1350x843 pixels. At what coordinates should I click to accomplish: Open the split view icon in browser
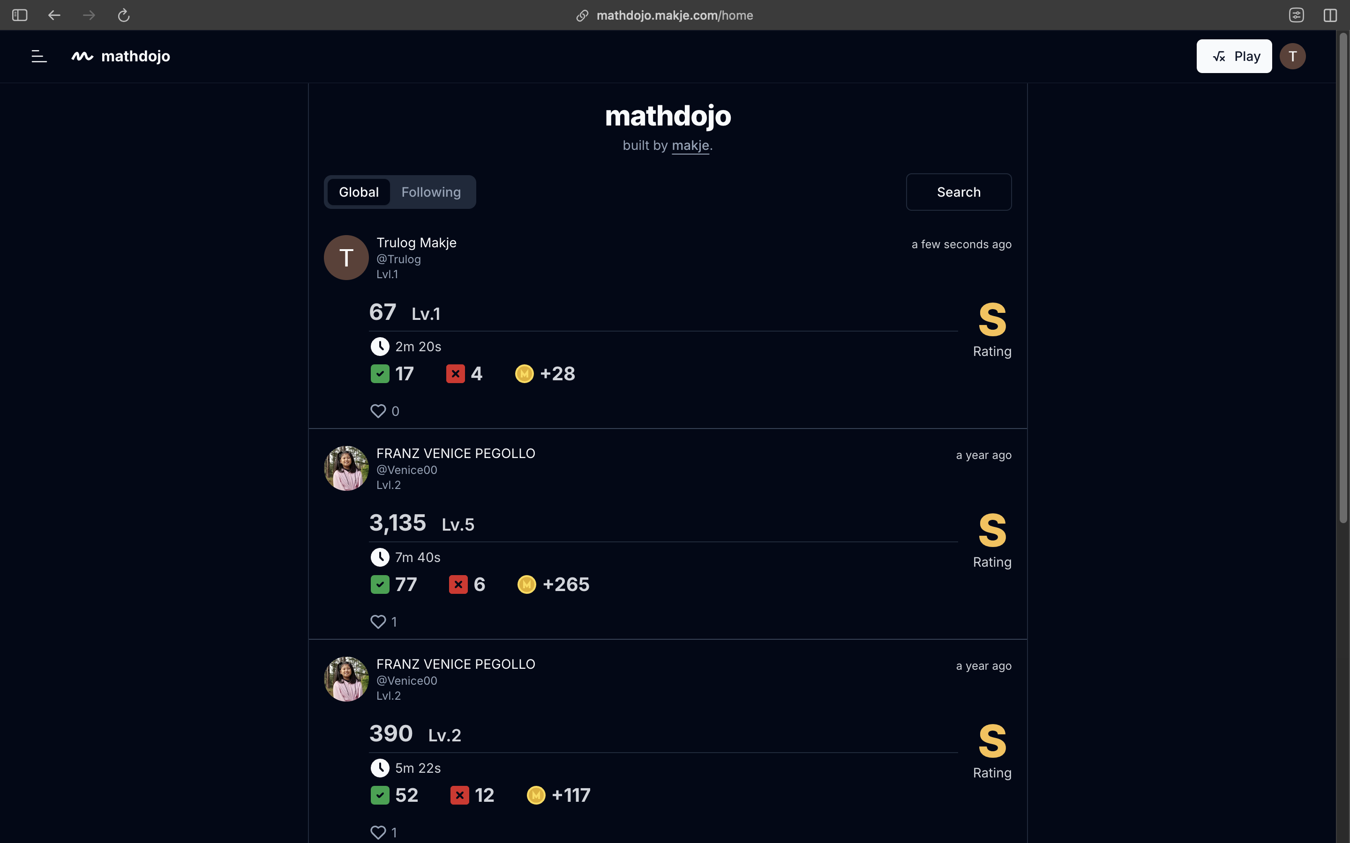(x=1330, y=15)
